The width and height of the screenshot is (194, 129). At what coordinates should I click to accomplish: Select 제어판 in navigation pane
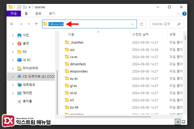click(x=27, y=93)
